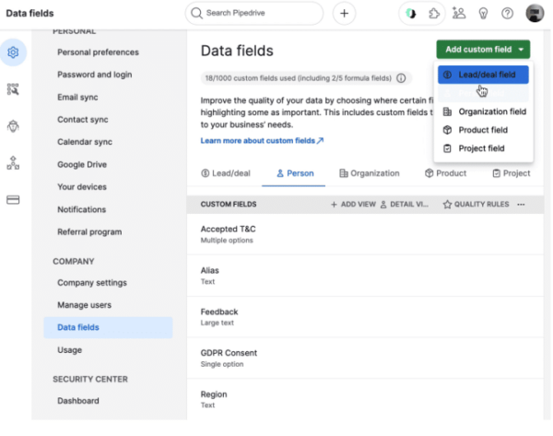The width and height of the screenshot is (553, 436).
Task: Expand the Add custom field dropdown arrow
Action: [x=521, y=50]
